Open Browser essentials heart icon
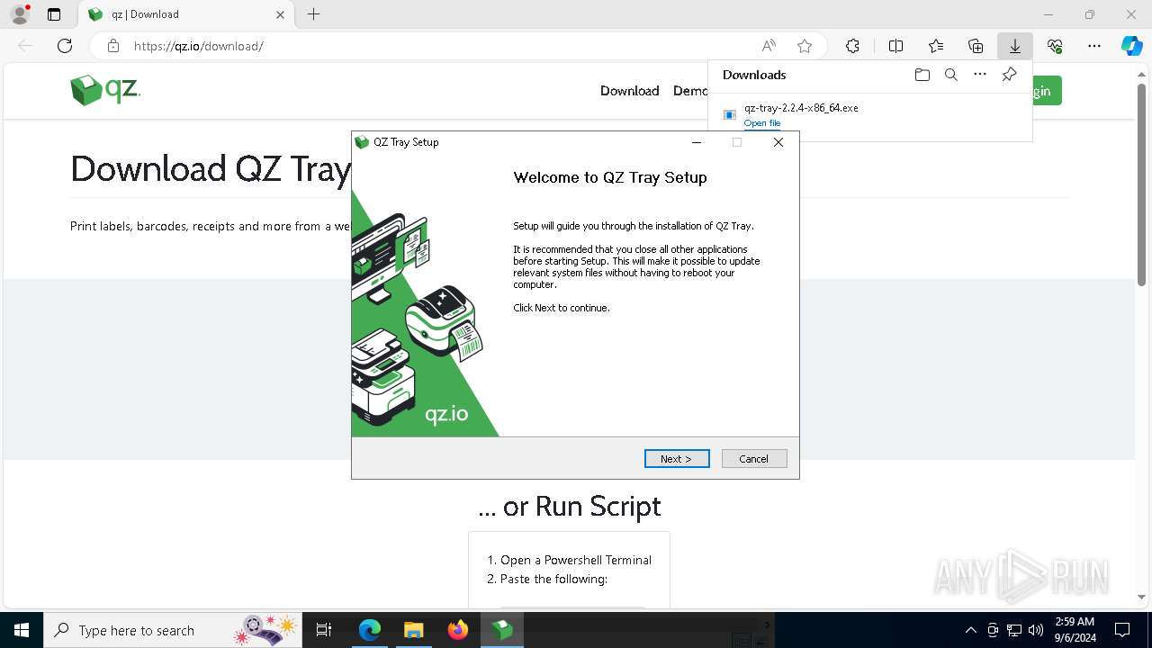 1055,46
